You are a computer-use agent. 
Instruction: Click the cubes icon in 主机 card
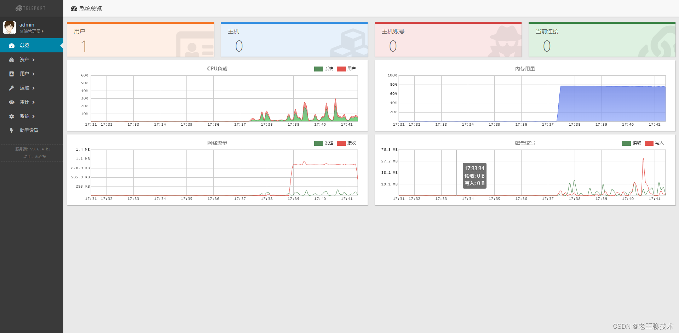click(x=349, y=43)
